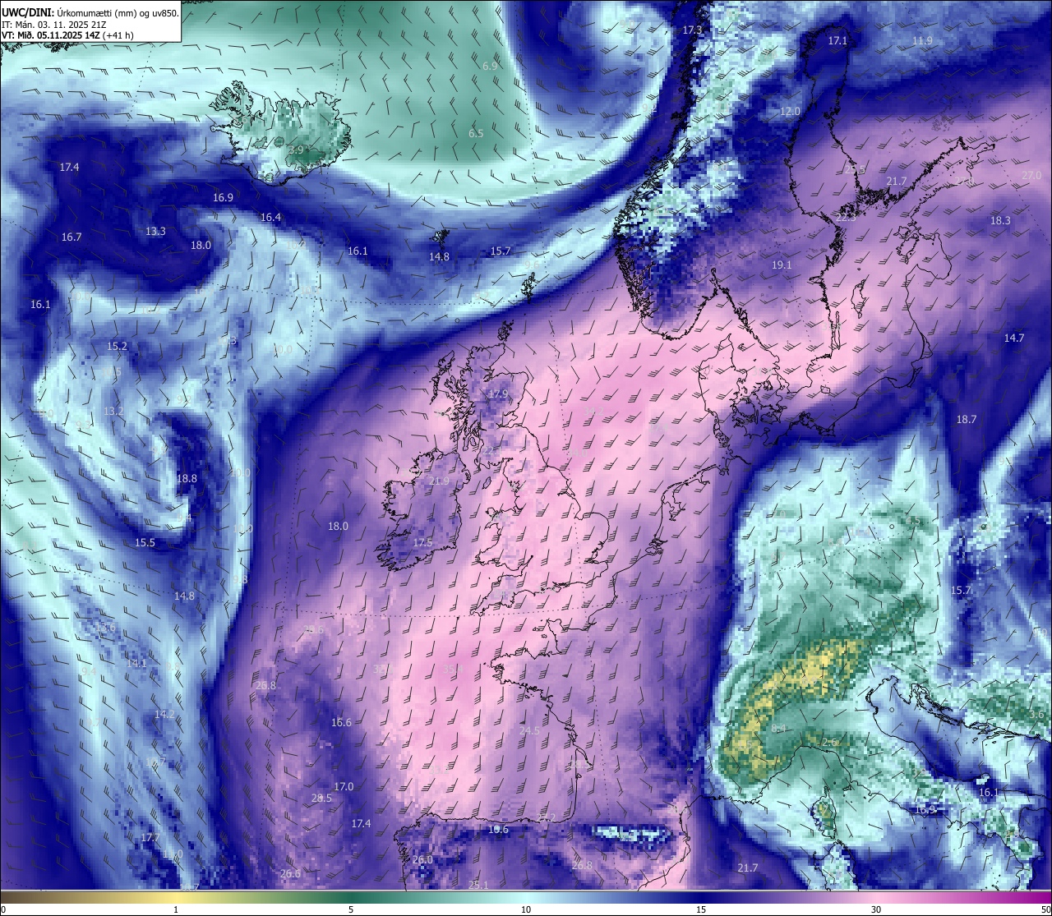Click the 21.9 value over Ireland

click(439, 481)
